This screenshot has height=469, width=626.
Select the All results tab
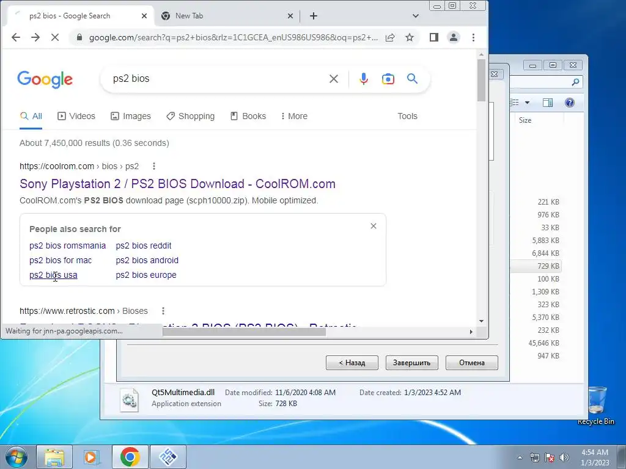point(31,116)
